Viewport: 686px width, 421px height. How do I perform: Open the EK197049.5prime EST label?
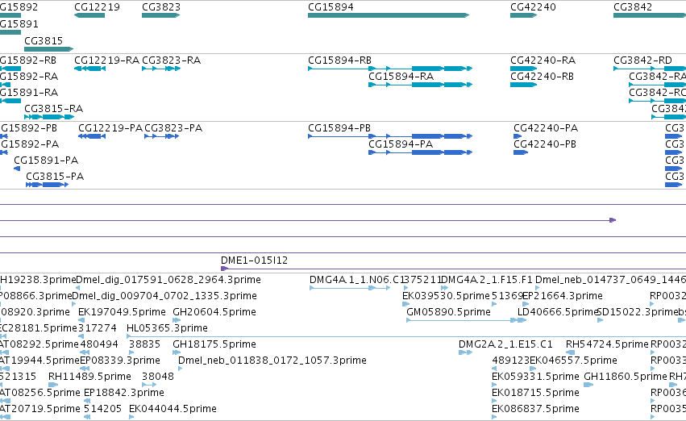122,312
